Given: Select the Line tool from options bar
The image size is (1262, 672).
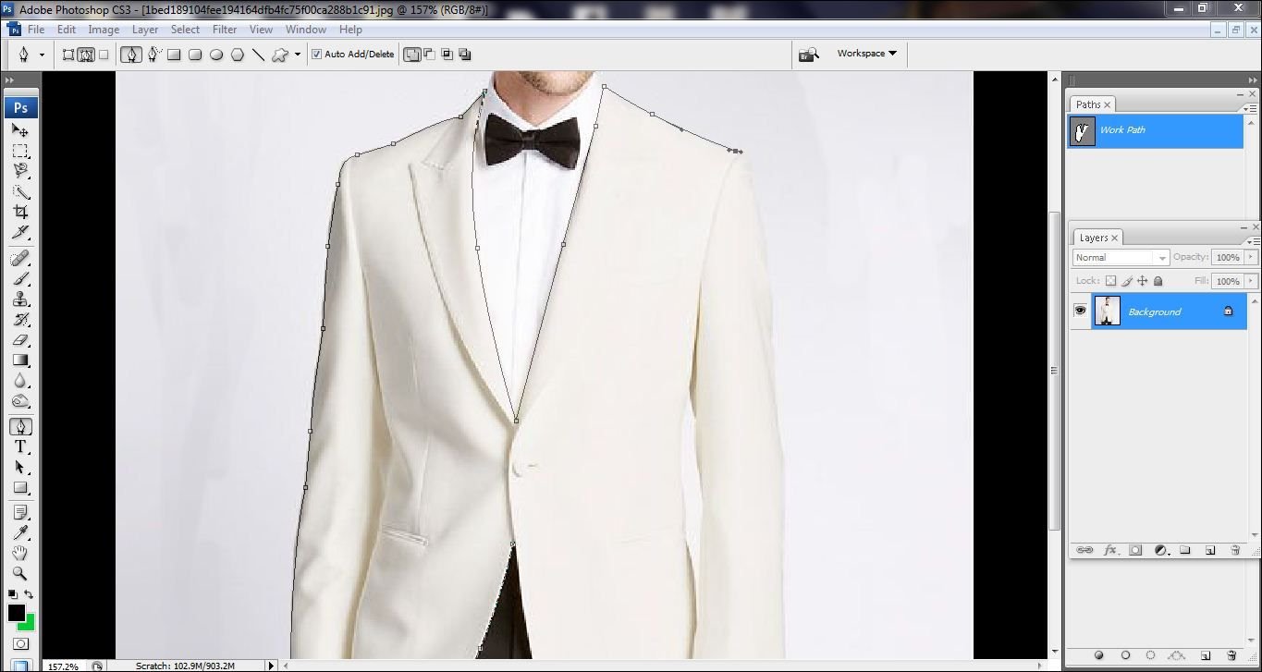Looking at the screenshot, I should (x=258, y=54).
